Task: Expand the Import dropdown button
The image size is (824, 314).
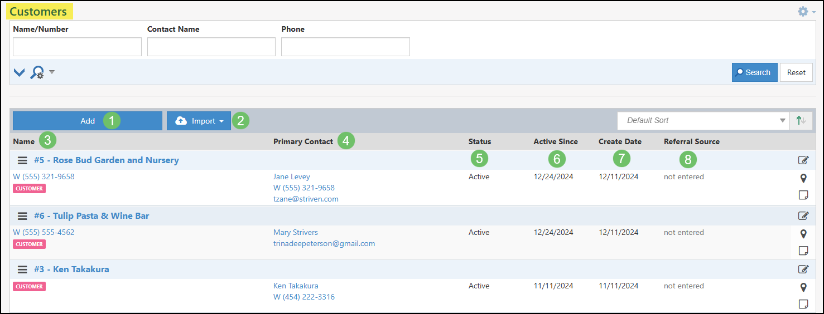Action: pos(199,121)
